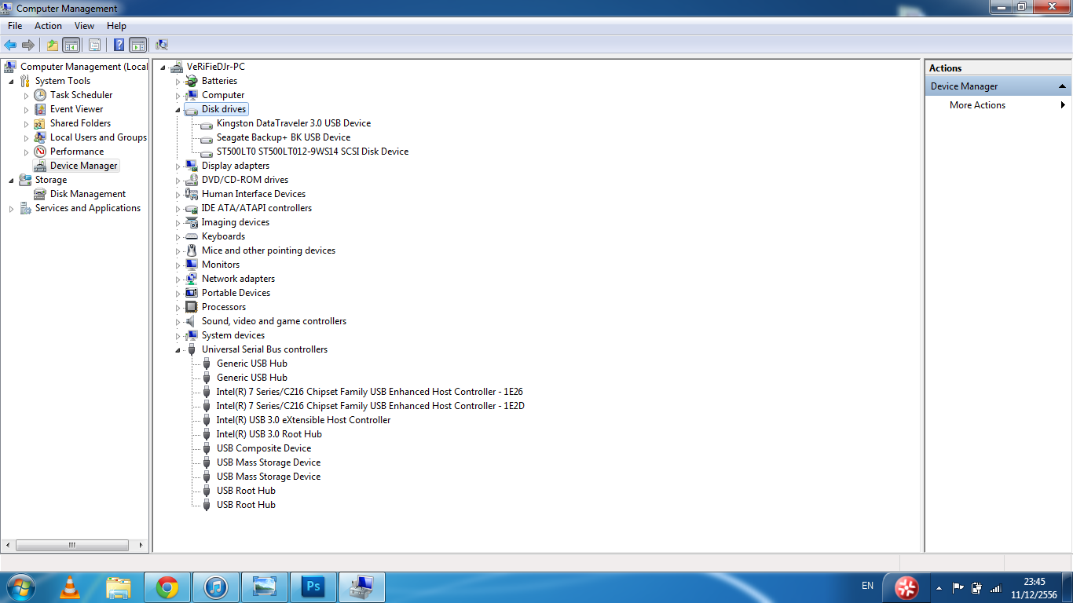Open the Action menu

48,26
